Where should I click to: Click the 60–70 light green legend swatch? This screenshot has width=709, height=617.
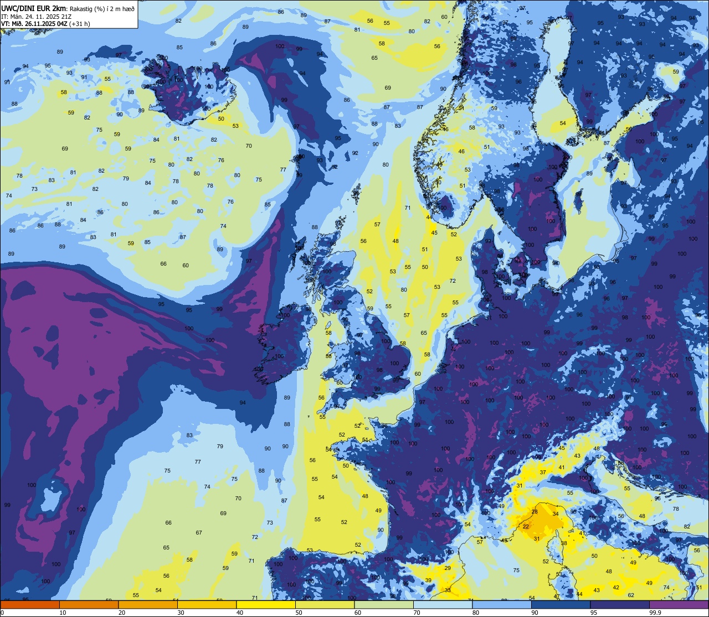click(x=384, y=604)
